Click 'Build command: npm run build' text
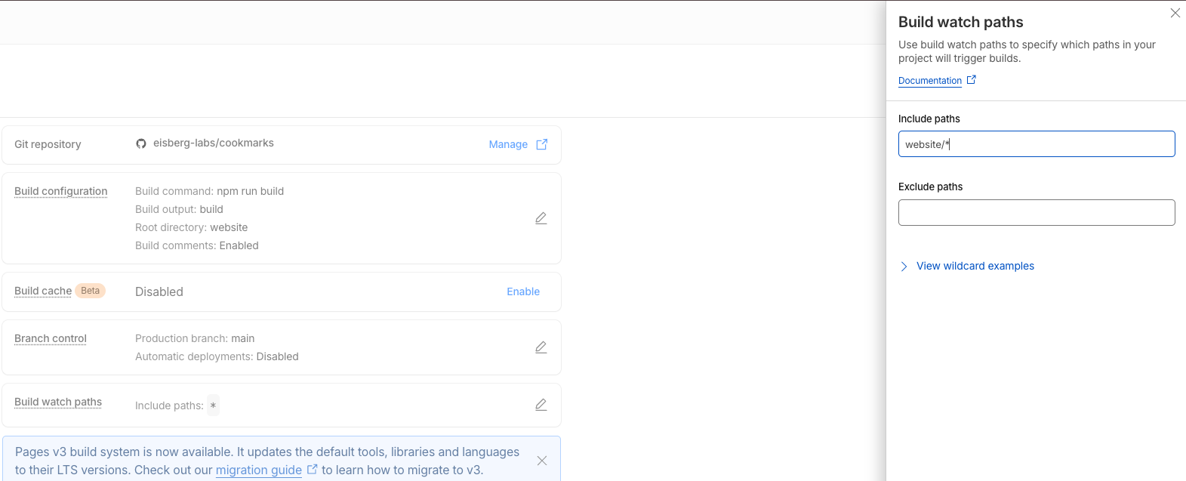This screenshot has width=1186, height=481. coord(210,191)
